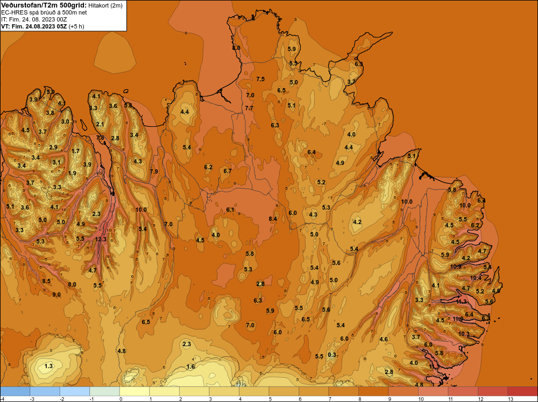Click the legend swatch between 10 and 11
This screenshot has width=538, height=402.
click(x=433, y=391)
